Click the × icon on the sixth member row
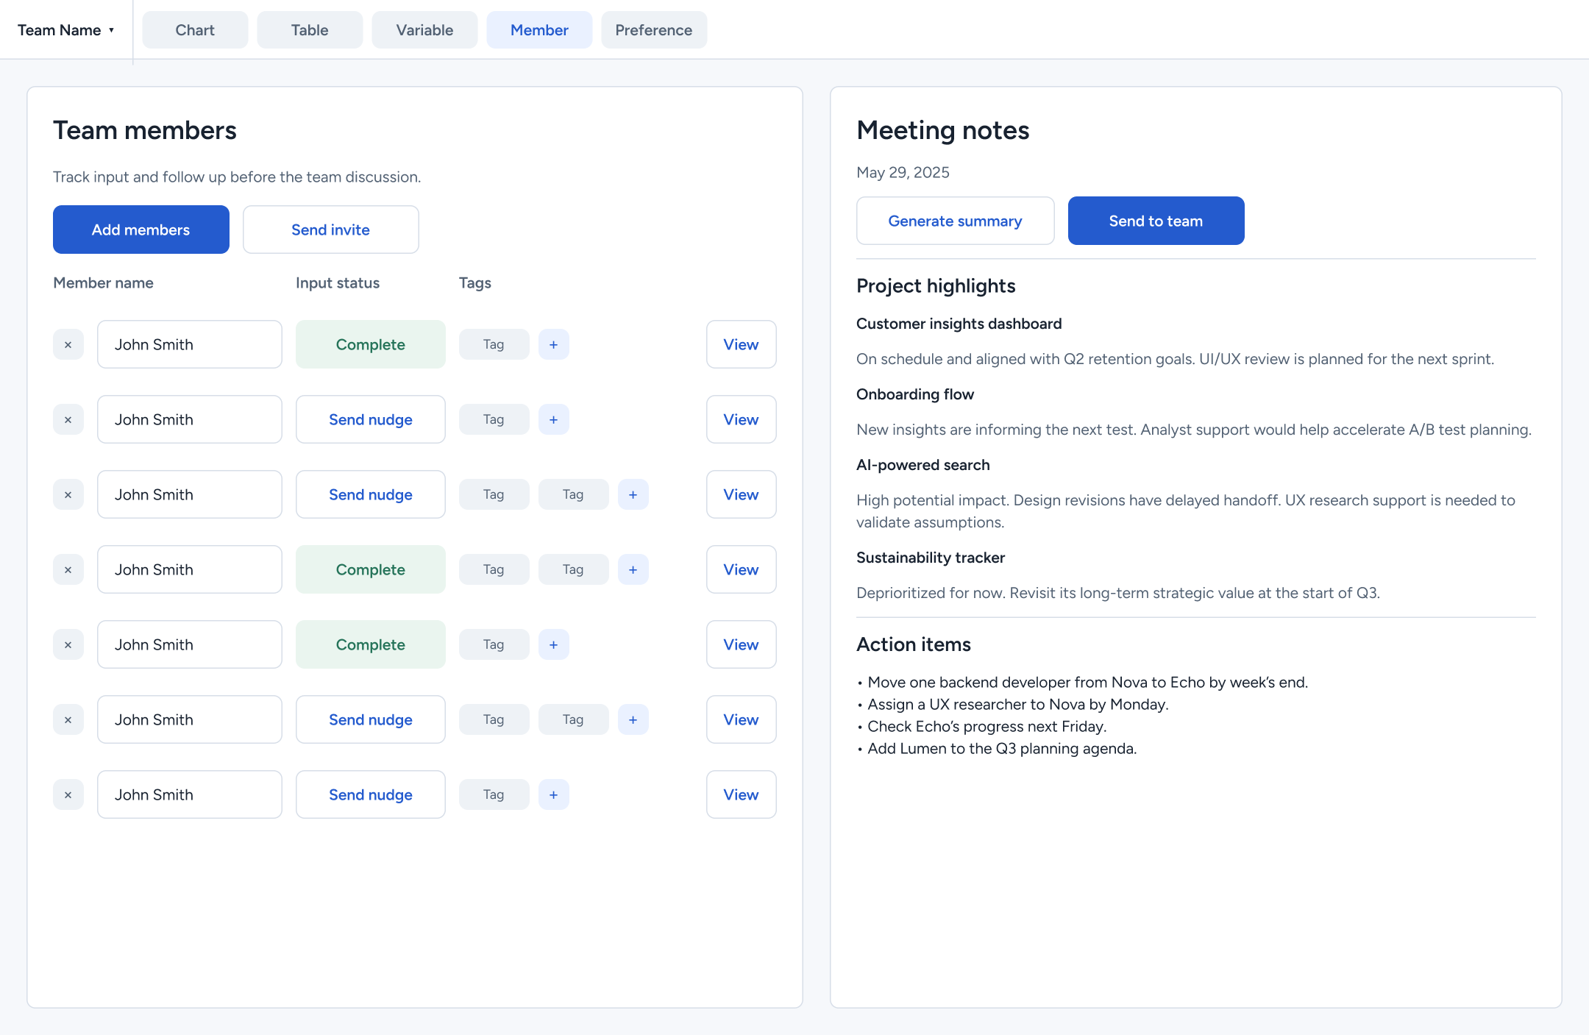 68,719
